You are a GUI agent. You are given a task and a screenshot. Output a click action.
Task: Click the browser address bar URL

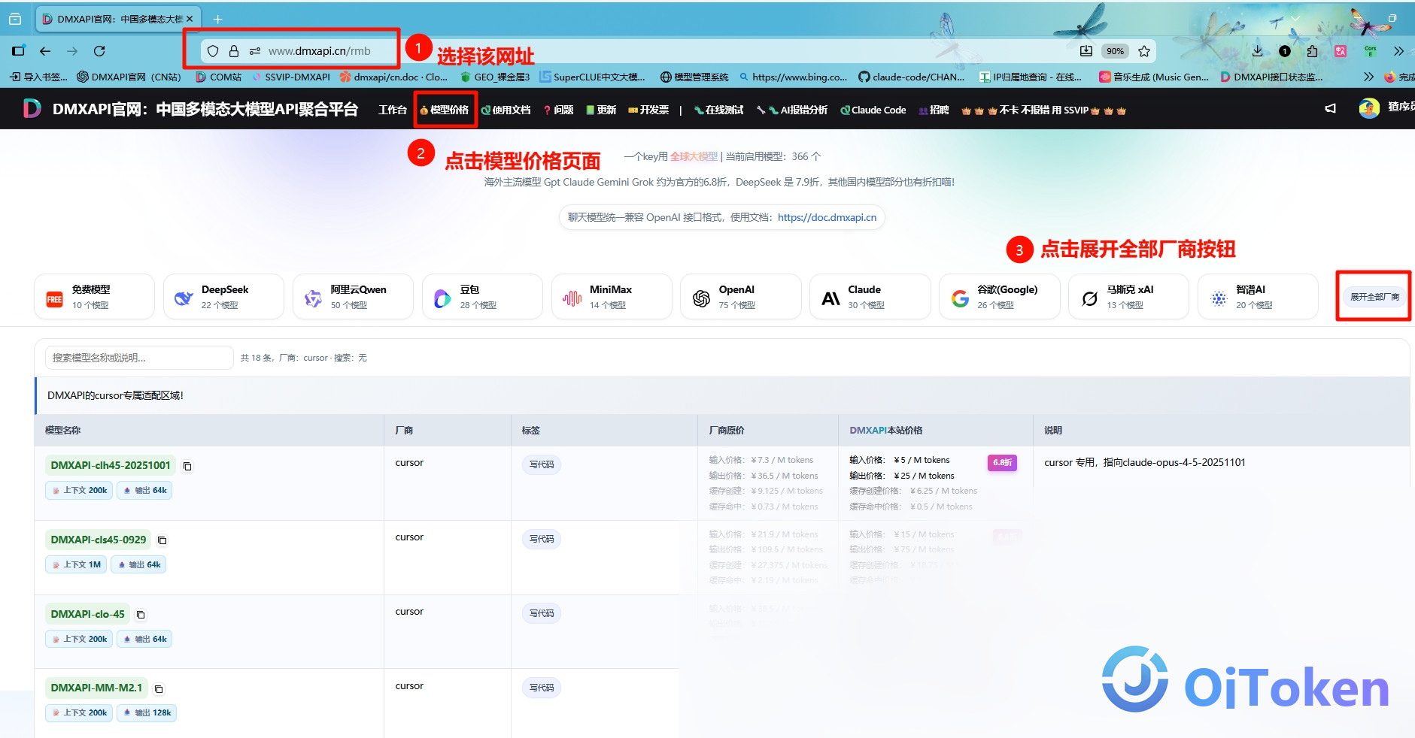[319, 51]
